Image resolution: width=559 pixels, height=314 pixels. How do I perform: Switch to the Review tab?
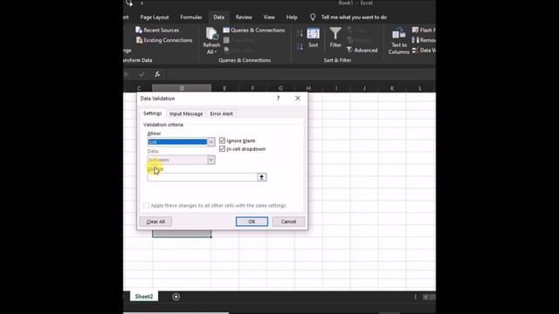click(x=244, y=17)
